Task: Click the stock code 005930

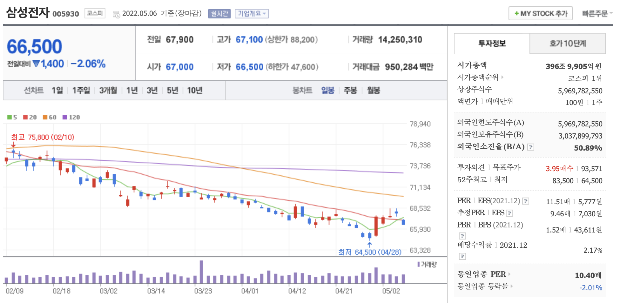Action: [x=66, y=14]
